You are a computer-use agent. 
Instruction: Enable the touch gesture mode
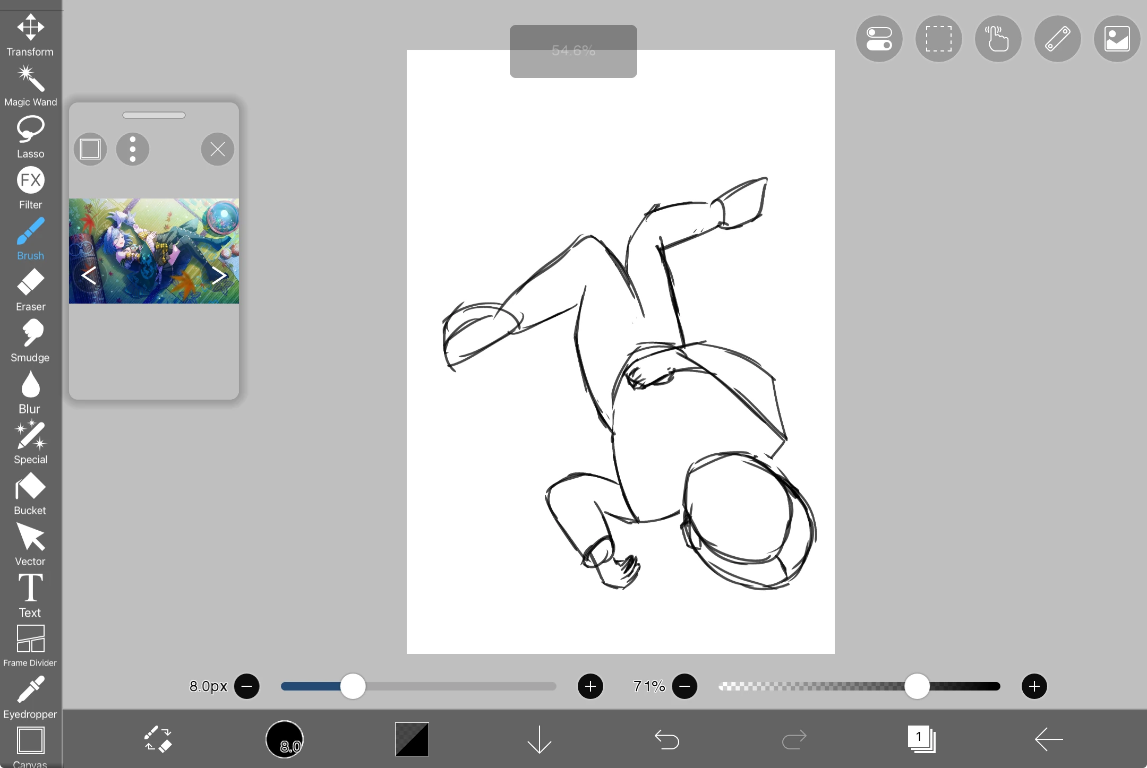click(x=998, y=39)
